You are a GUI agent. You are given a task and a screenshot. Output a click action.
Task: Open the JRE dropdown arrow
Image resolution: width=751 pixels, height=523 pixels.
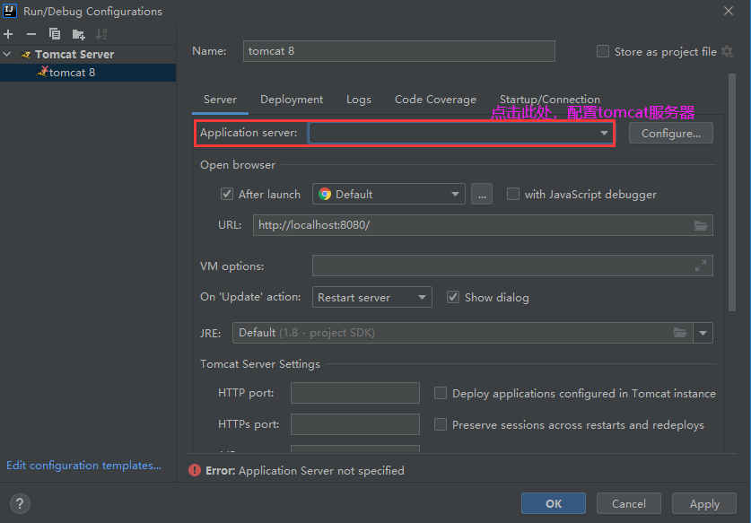pos(703,333)
